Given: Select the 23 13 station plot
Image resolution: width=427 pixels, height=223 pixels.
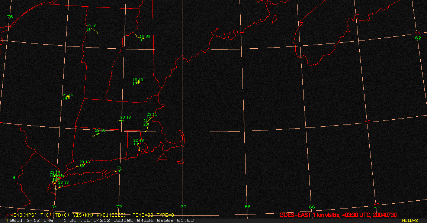Looking at the screenshot, I should 61,185.
